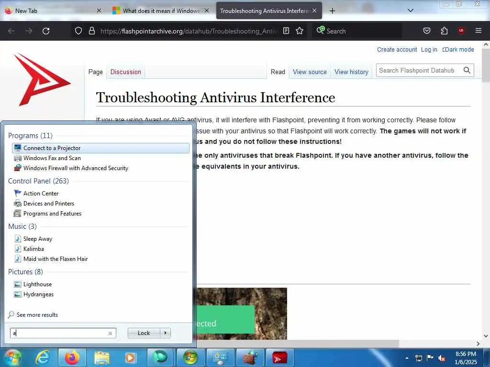Toggle reader view icon in address bar
Viewport: 490px width, 367px height.
(x=286, y=31)
